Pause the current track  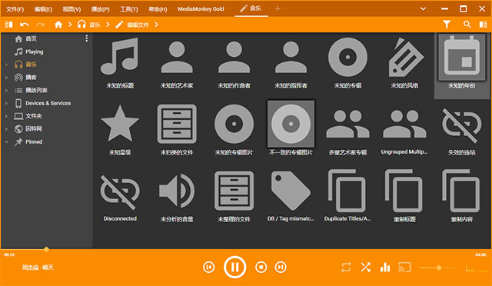click(234, 267)
